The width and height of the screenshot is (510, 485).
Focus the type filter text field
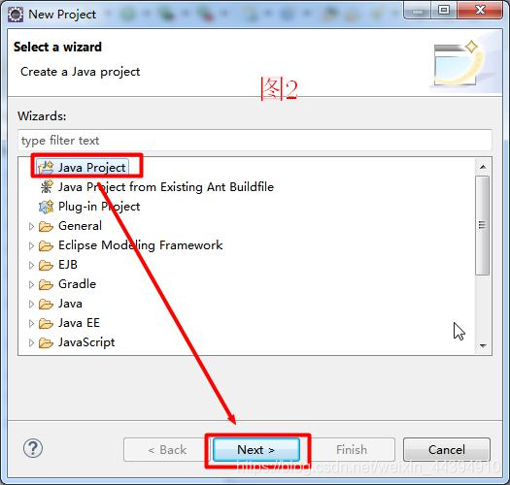point(255,141)
